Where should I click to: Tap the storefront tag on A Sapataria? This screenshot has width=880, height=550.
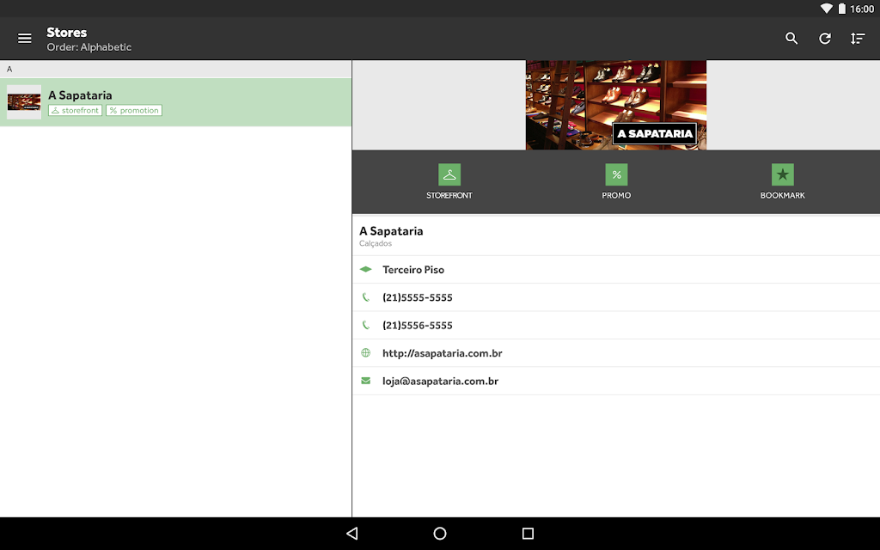tap(76, 111)
